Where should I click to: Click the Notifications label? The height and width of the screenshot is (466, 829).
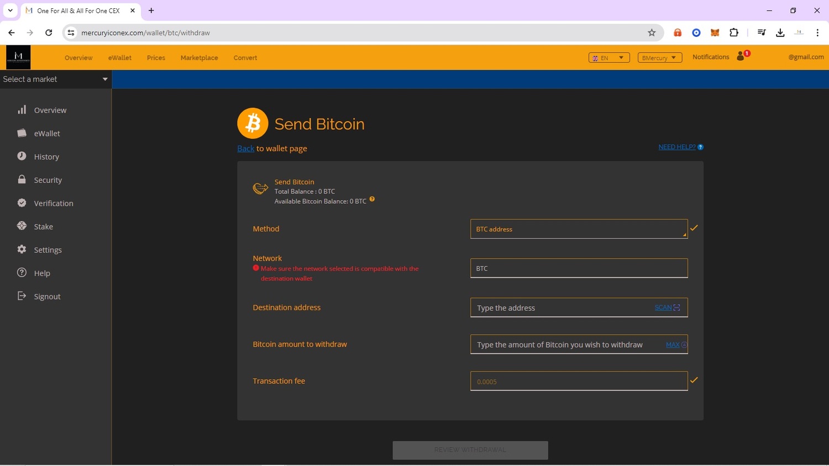coord(711,57)
